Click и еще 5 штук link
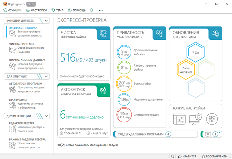 tap(99, 133)
